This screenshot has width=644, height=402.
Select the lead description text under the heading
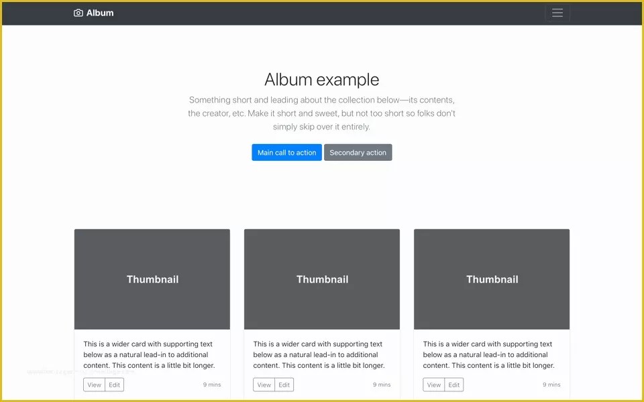click(322, 113)
